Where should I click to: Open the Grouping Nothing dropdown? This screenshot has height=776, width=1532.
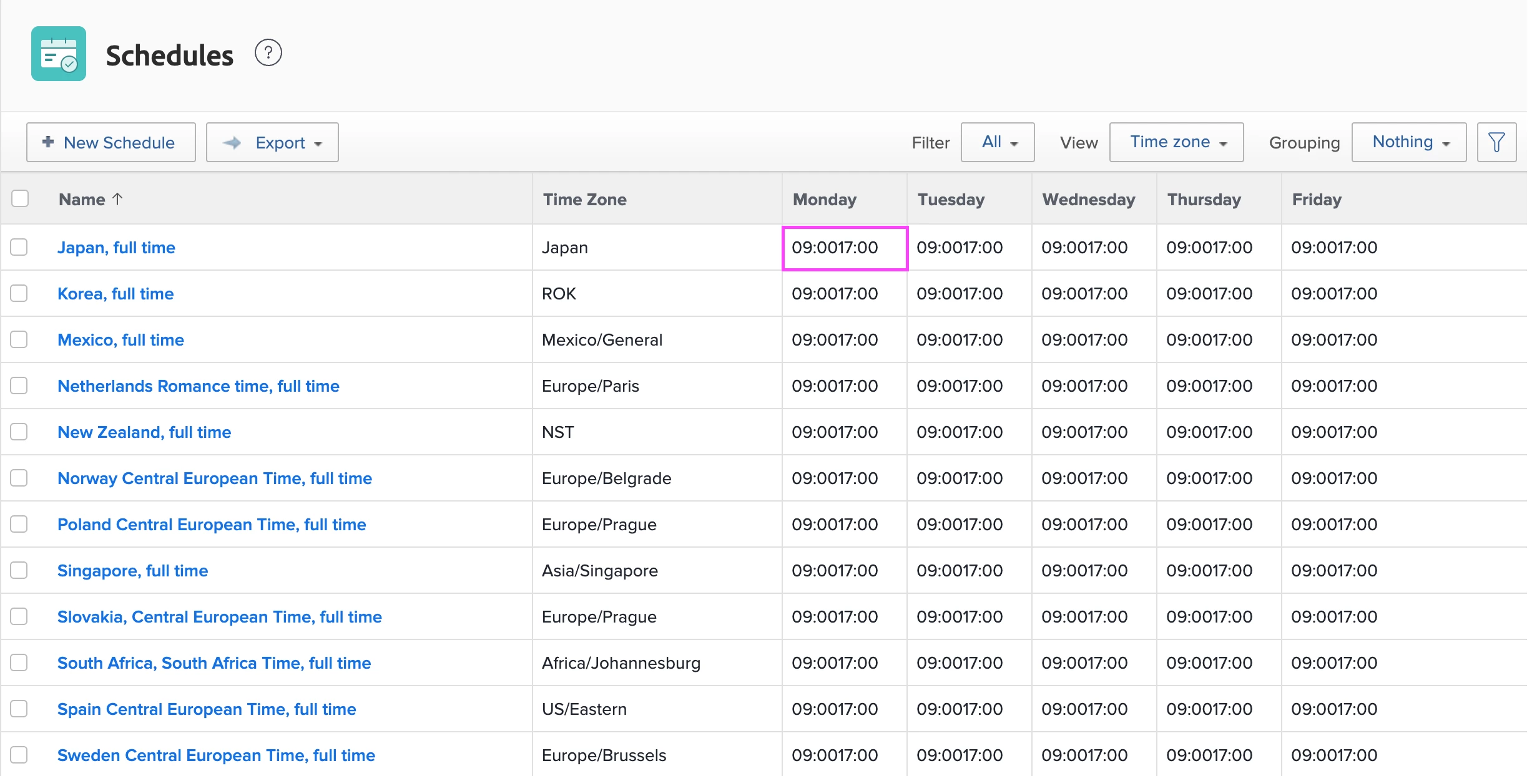click(x=1408, y=142)
